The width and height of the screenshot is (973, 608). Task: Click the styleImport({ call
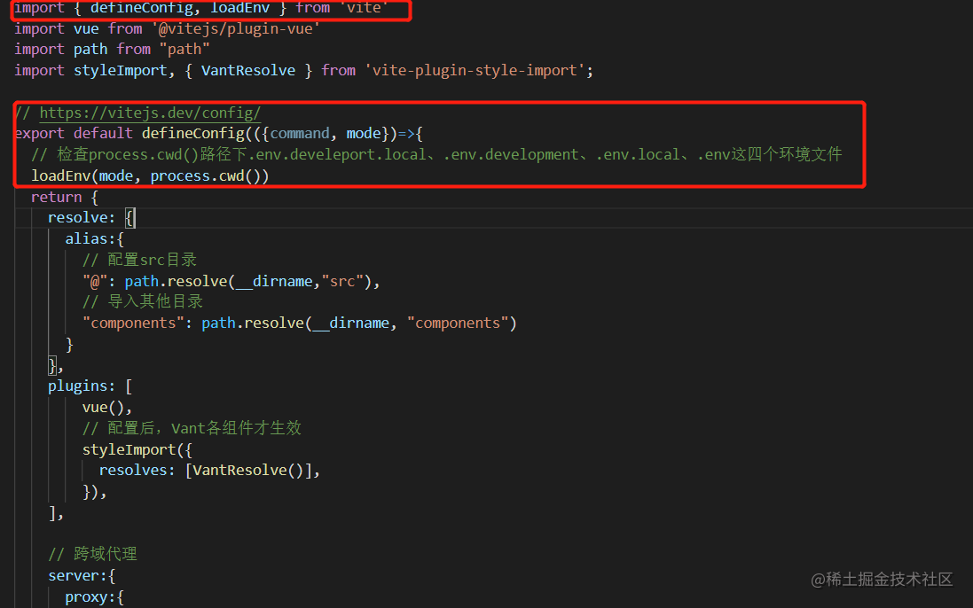137,449
